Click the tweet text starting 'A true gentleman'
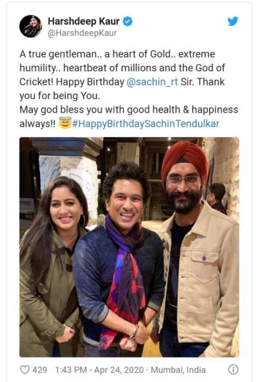Screen dimensions: 258x382 (123, 75)
